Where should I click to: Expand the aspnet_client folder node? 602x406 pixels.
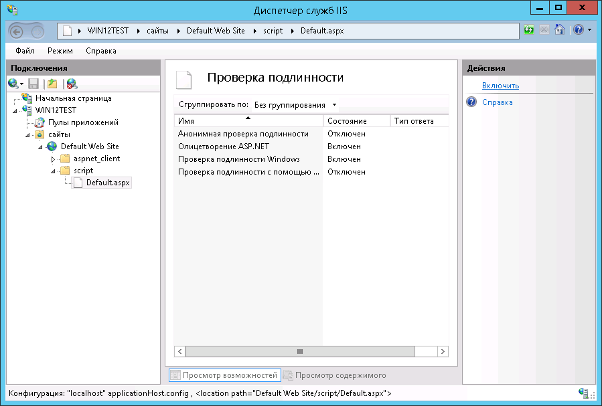coord(53,159)
